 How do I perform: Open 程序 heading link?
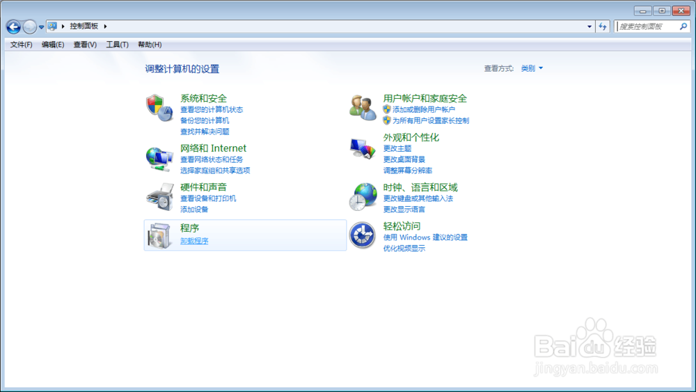coord(189,228)
